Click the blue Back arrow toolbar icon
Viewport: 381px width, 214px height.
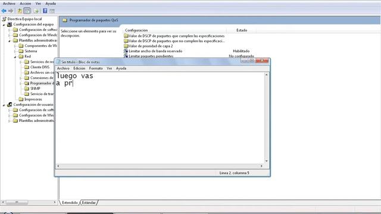4,11
